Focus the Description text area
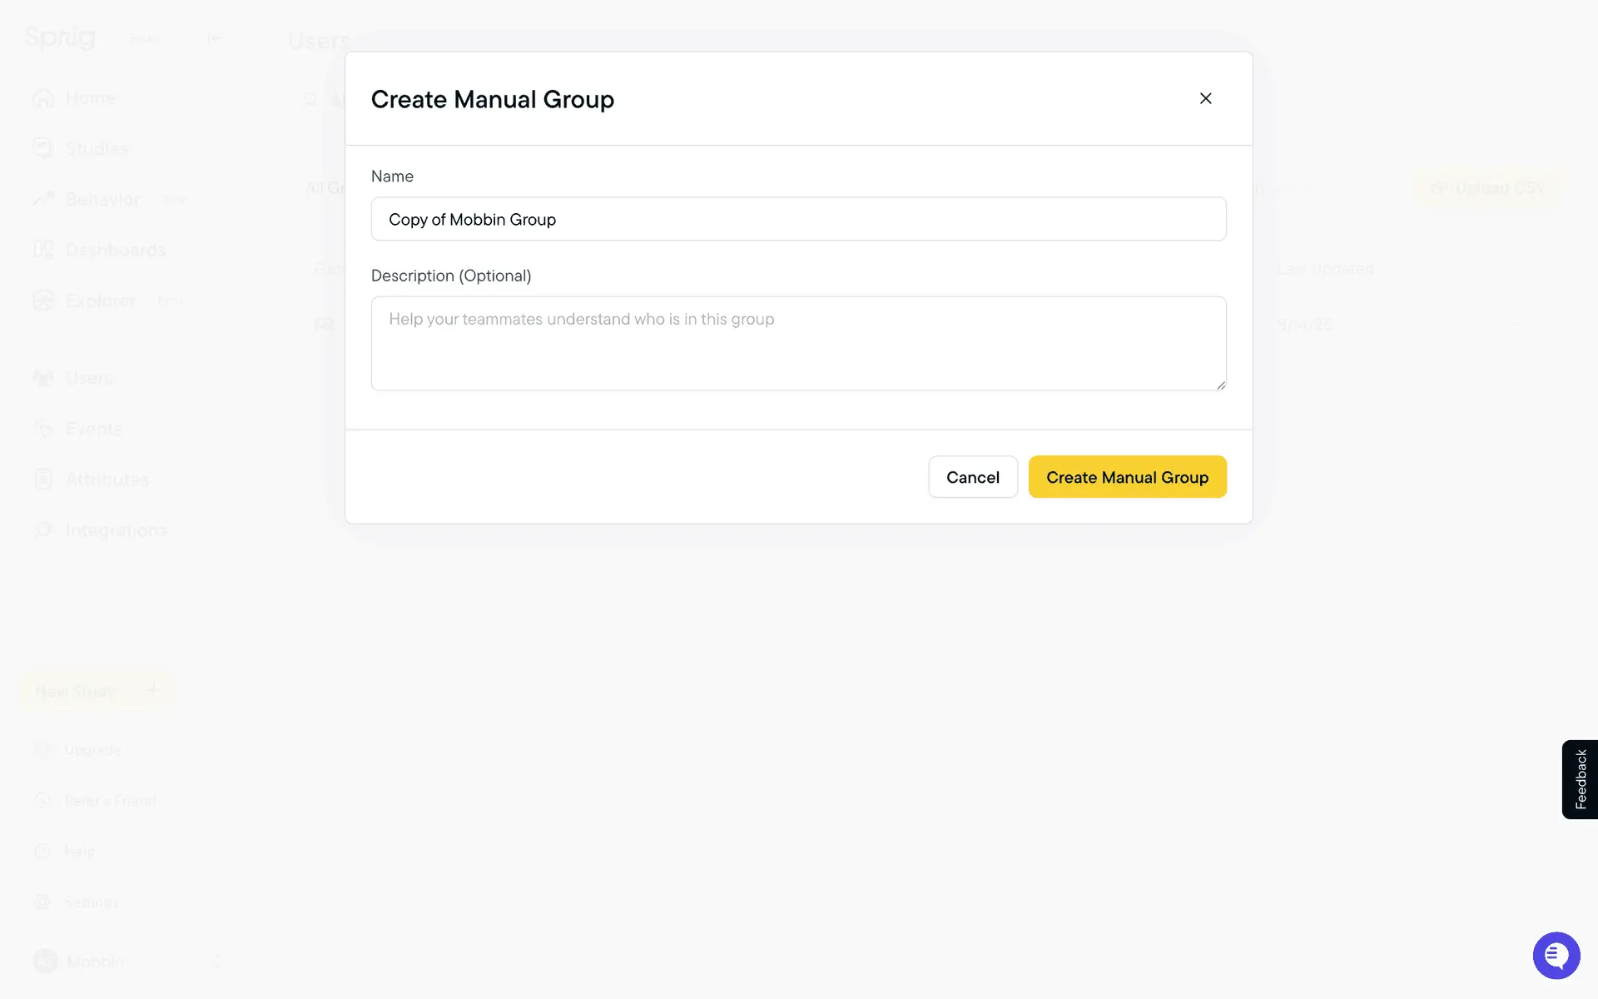Viewport: 1598px width, 999px height. [x=798, y=343]
